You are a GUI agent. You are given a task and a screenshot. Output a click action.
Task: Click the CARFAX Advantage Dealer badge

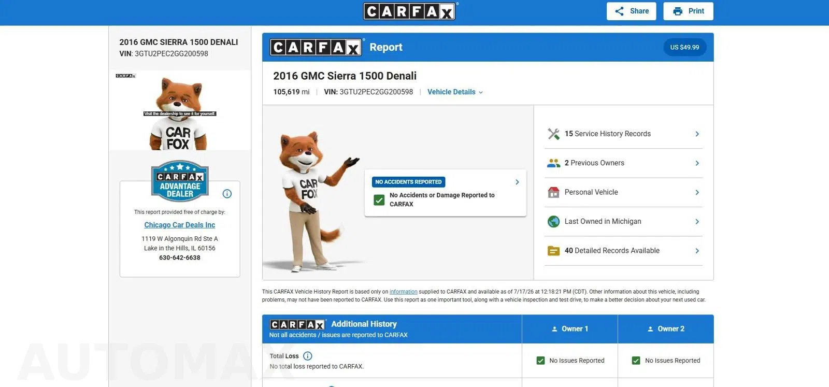coord(180,181)
